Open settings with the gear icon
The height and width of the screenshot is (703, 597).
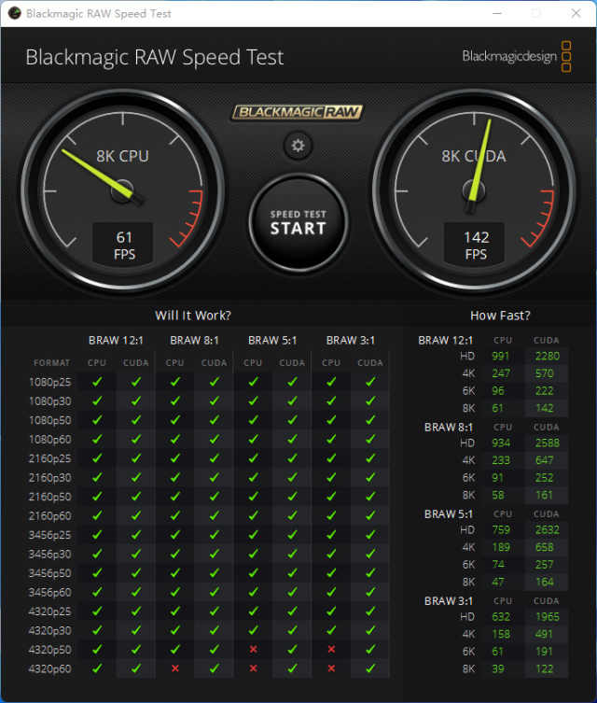[x=298, y=146]
